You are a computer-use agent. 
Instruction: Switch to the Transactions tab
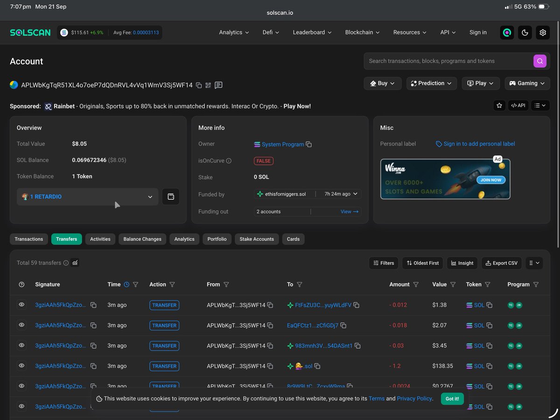click(28, 239)
